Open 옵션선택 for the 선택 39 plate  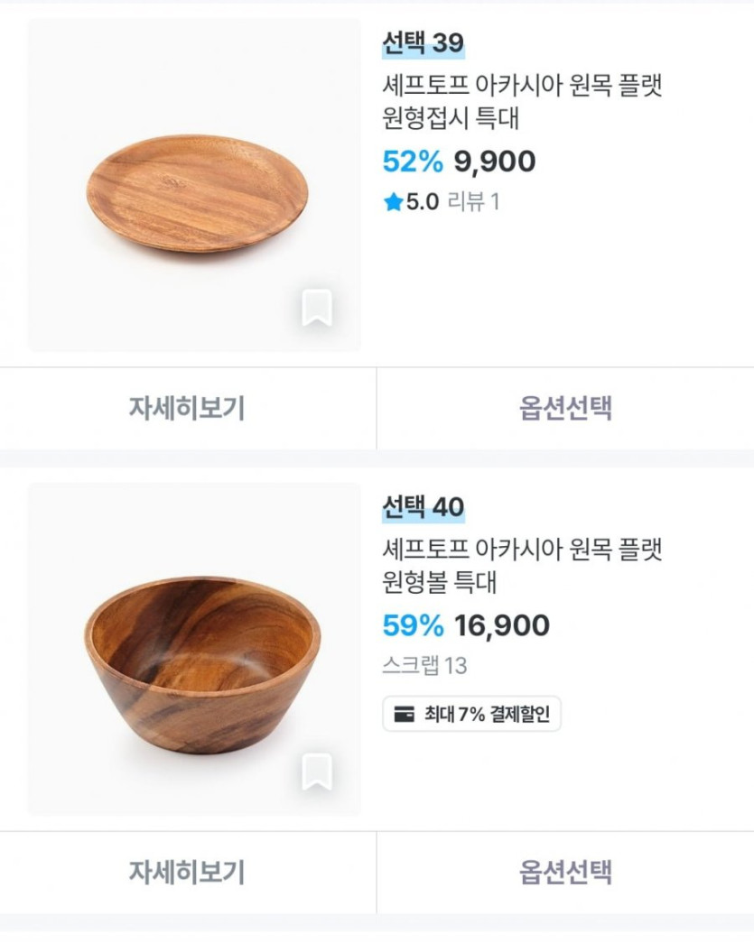565,409
